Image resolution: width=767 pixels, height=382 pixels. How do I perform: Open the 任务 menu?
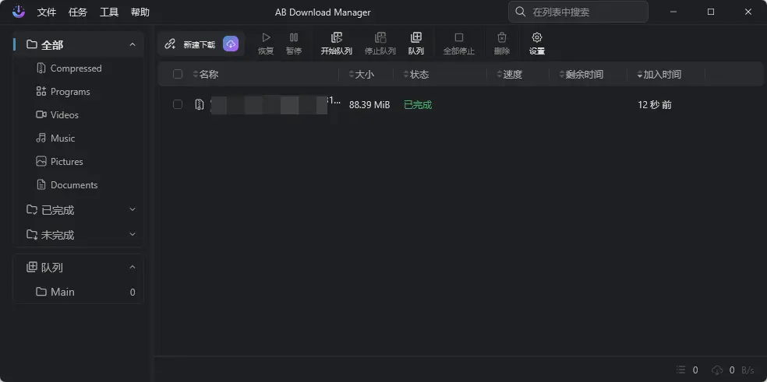click(x=78, y=12)
